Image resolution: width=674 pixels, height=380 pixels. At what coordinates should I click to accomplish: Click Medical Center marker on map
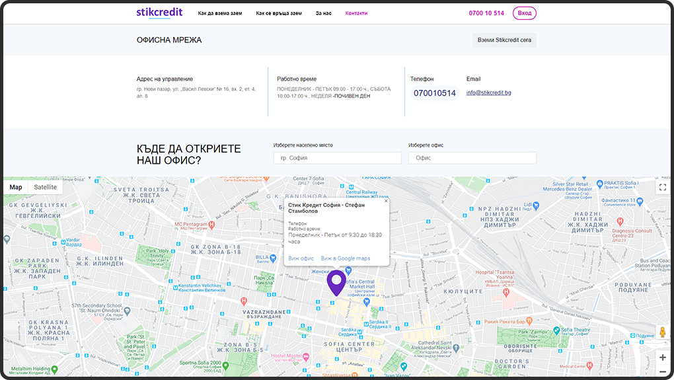click(x=589, y=365)
